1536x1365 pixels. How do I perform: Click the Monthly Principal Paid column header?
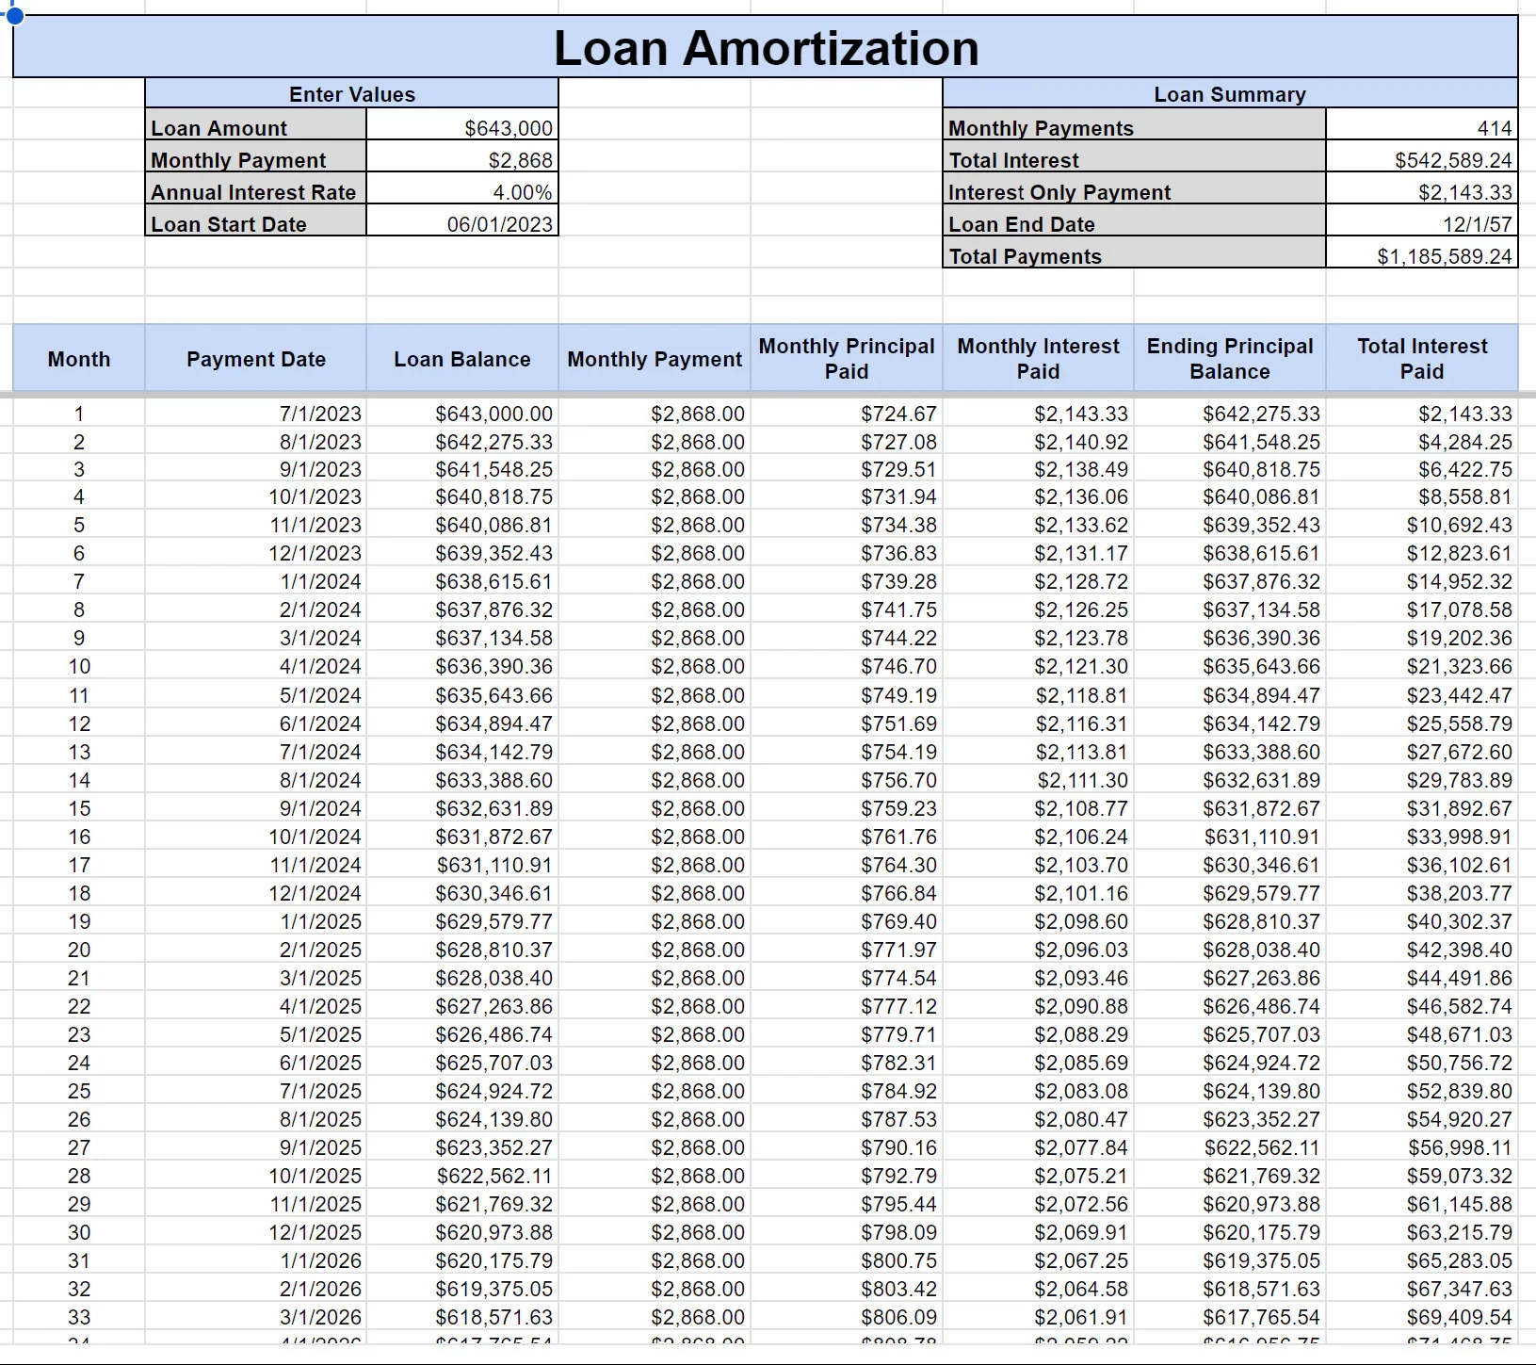click(846, 359)
